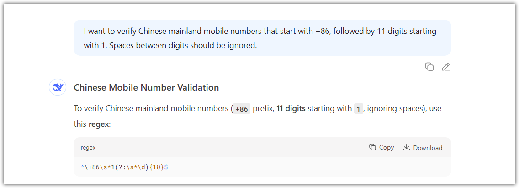Click the inline +86 code chip
Viewport: 519px width, 188px height.
(242, 109)
